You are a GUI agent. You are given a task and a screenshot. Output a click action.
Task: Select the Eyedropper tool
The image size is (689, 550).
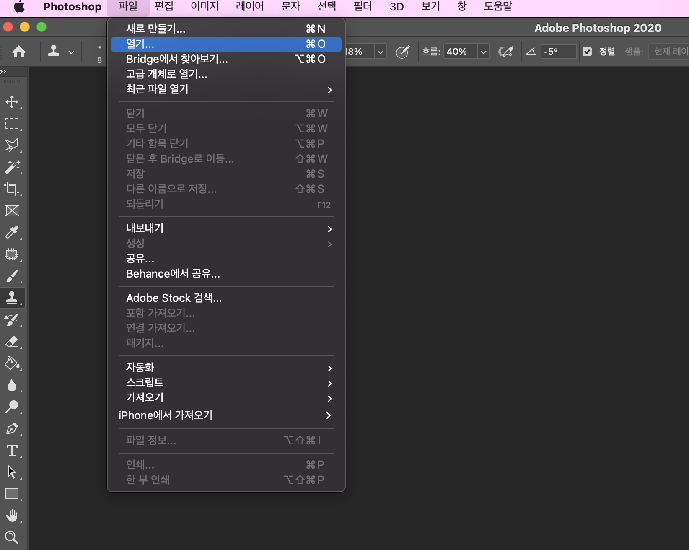(12, 232)
